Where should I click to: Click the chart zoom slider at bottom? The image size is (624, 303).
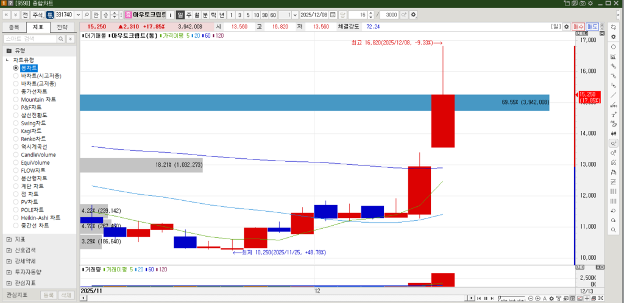pos(512,298)
